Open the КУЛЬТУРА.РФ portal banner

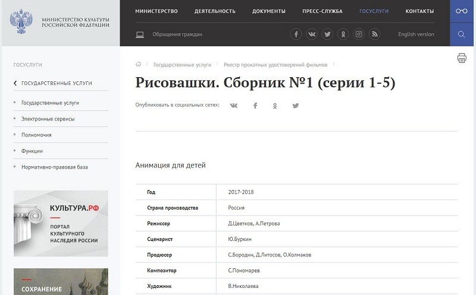click(61, 224)
